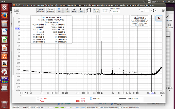Open the network wifi indicator

pos(145,2)
